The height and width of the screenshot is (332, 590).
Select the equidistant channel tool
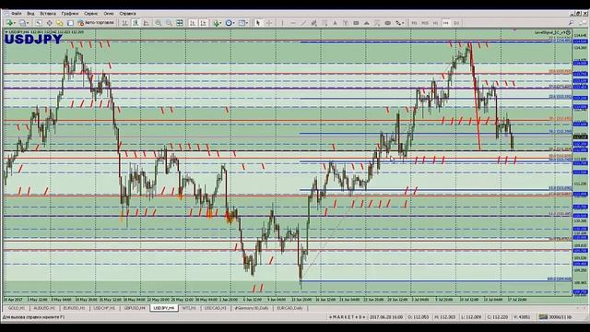(x=313, y=23)
